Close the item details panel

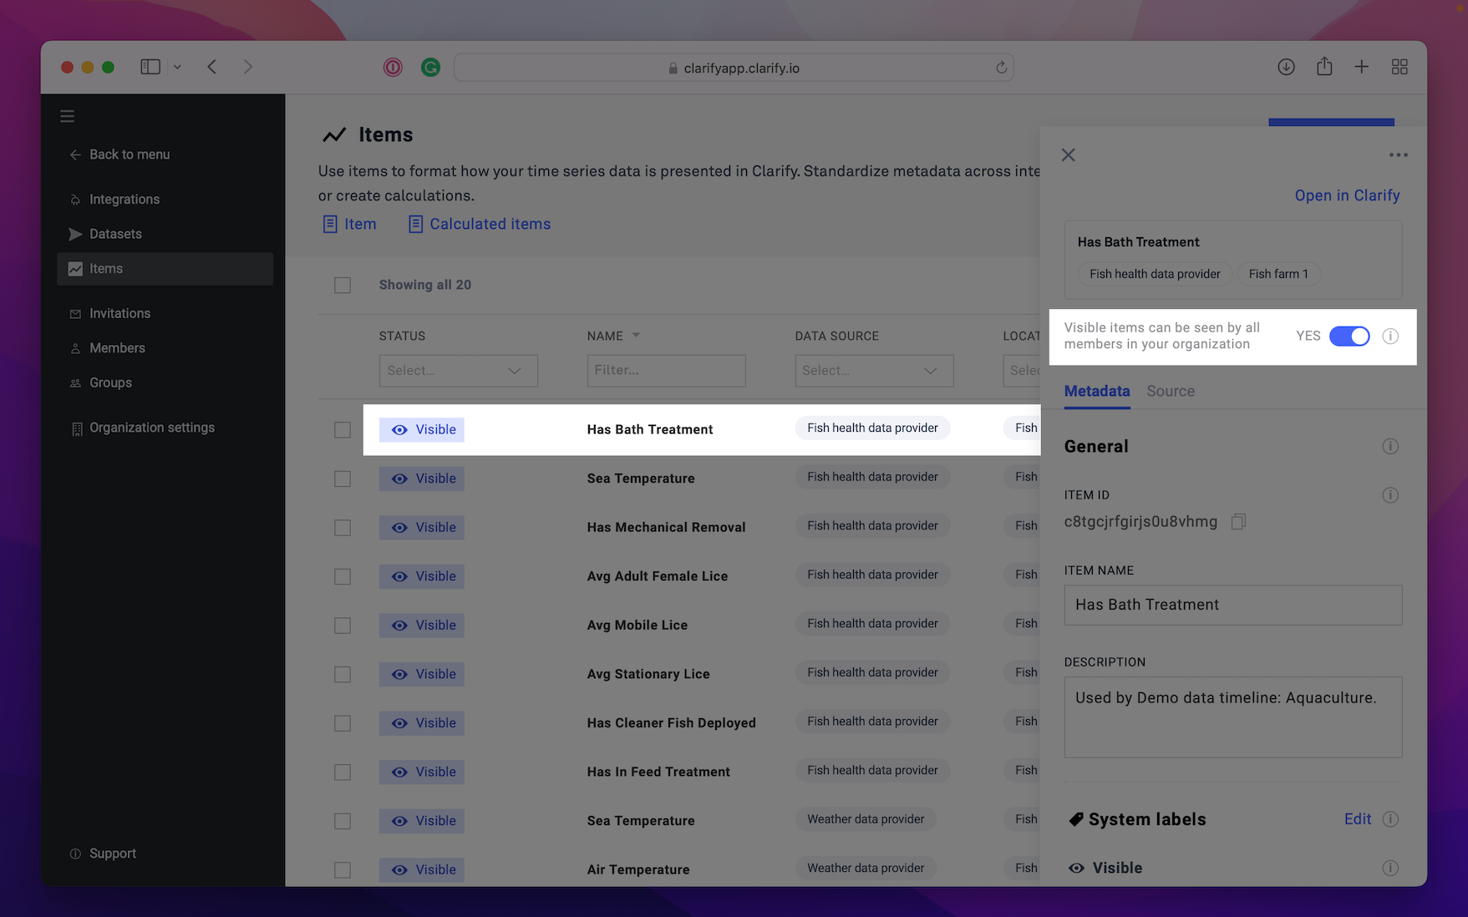click(1068, 155)
